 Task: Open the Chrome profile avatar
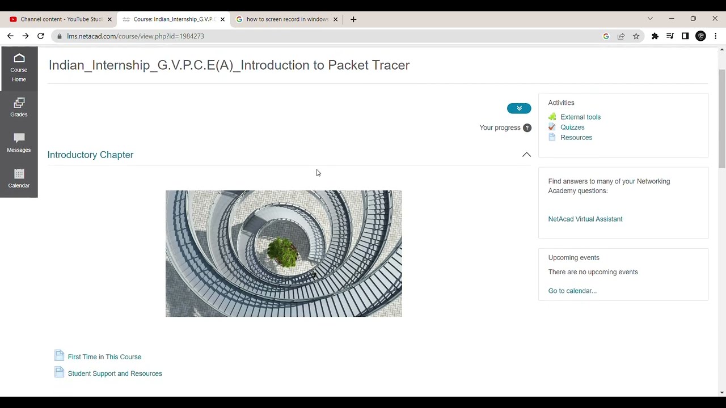click(x=700, y=36)
